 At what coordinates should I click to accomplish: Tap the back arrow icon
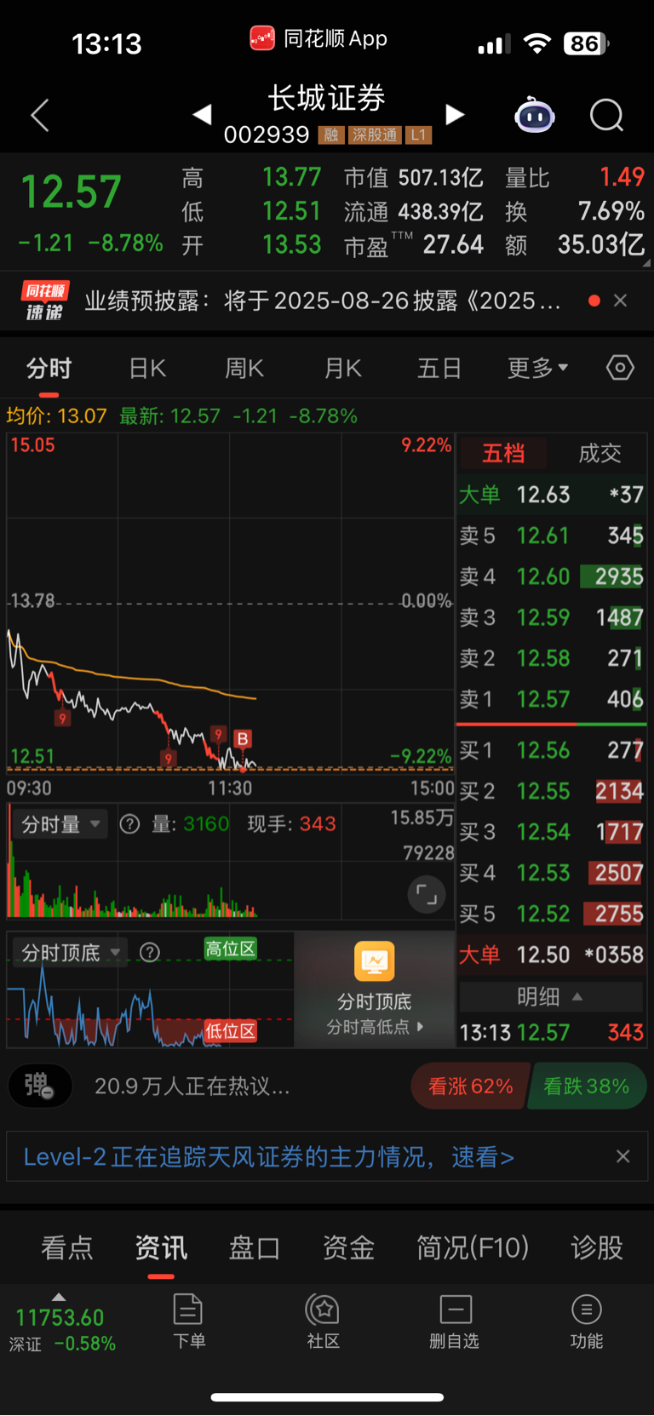click(40, 115)
